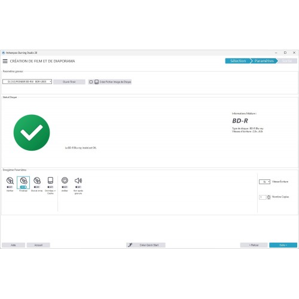Select the Paramètres step tab
The width and height of the screenshot is (299, 299).
(x=264, y=61)
